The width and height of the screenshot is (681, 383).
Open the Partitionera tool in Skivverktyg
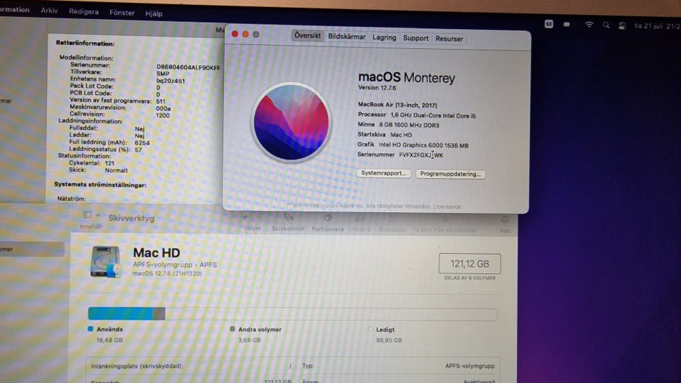[x=328, y=218]
